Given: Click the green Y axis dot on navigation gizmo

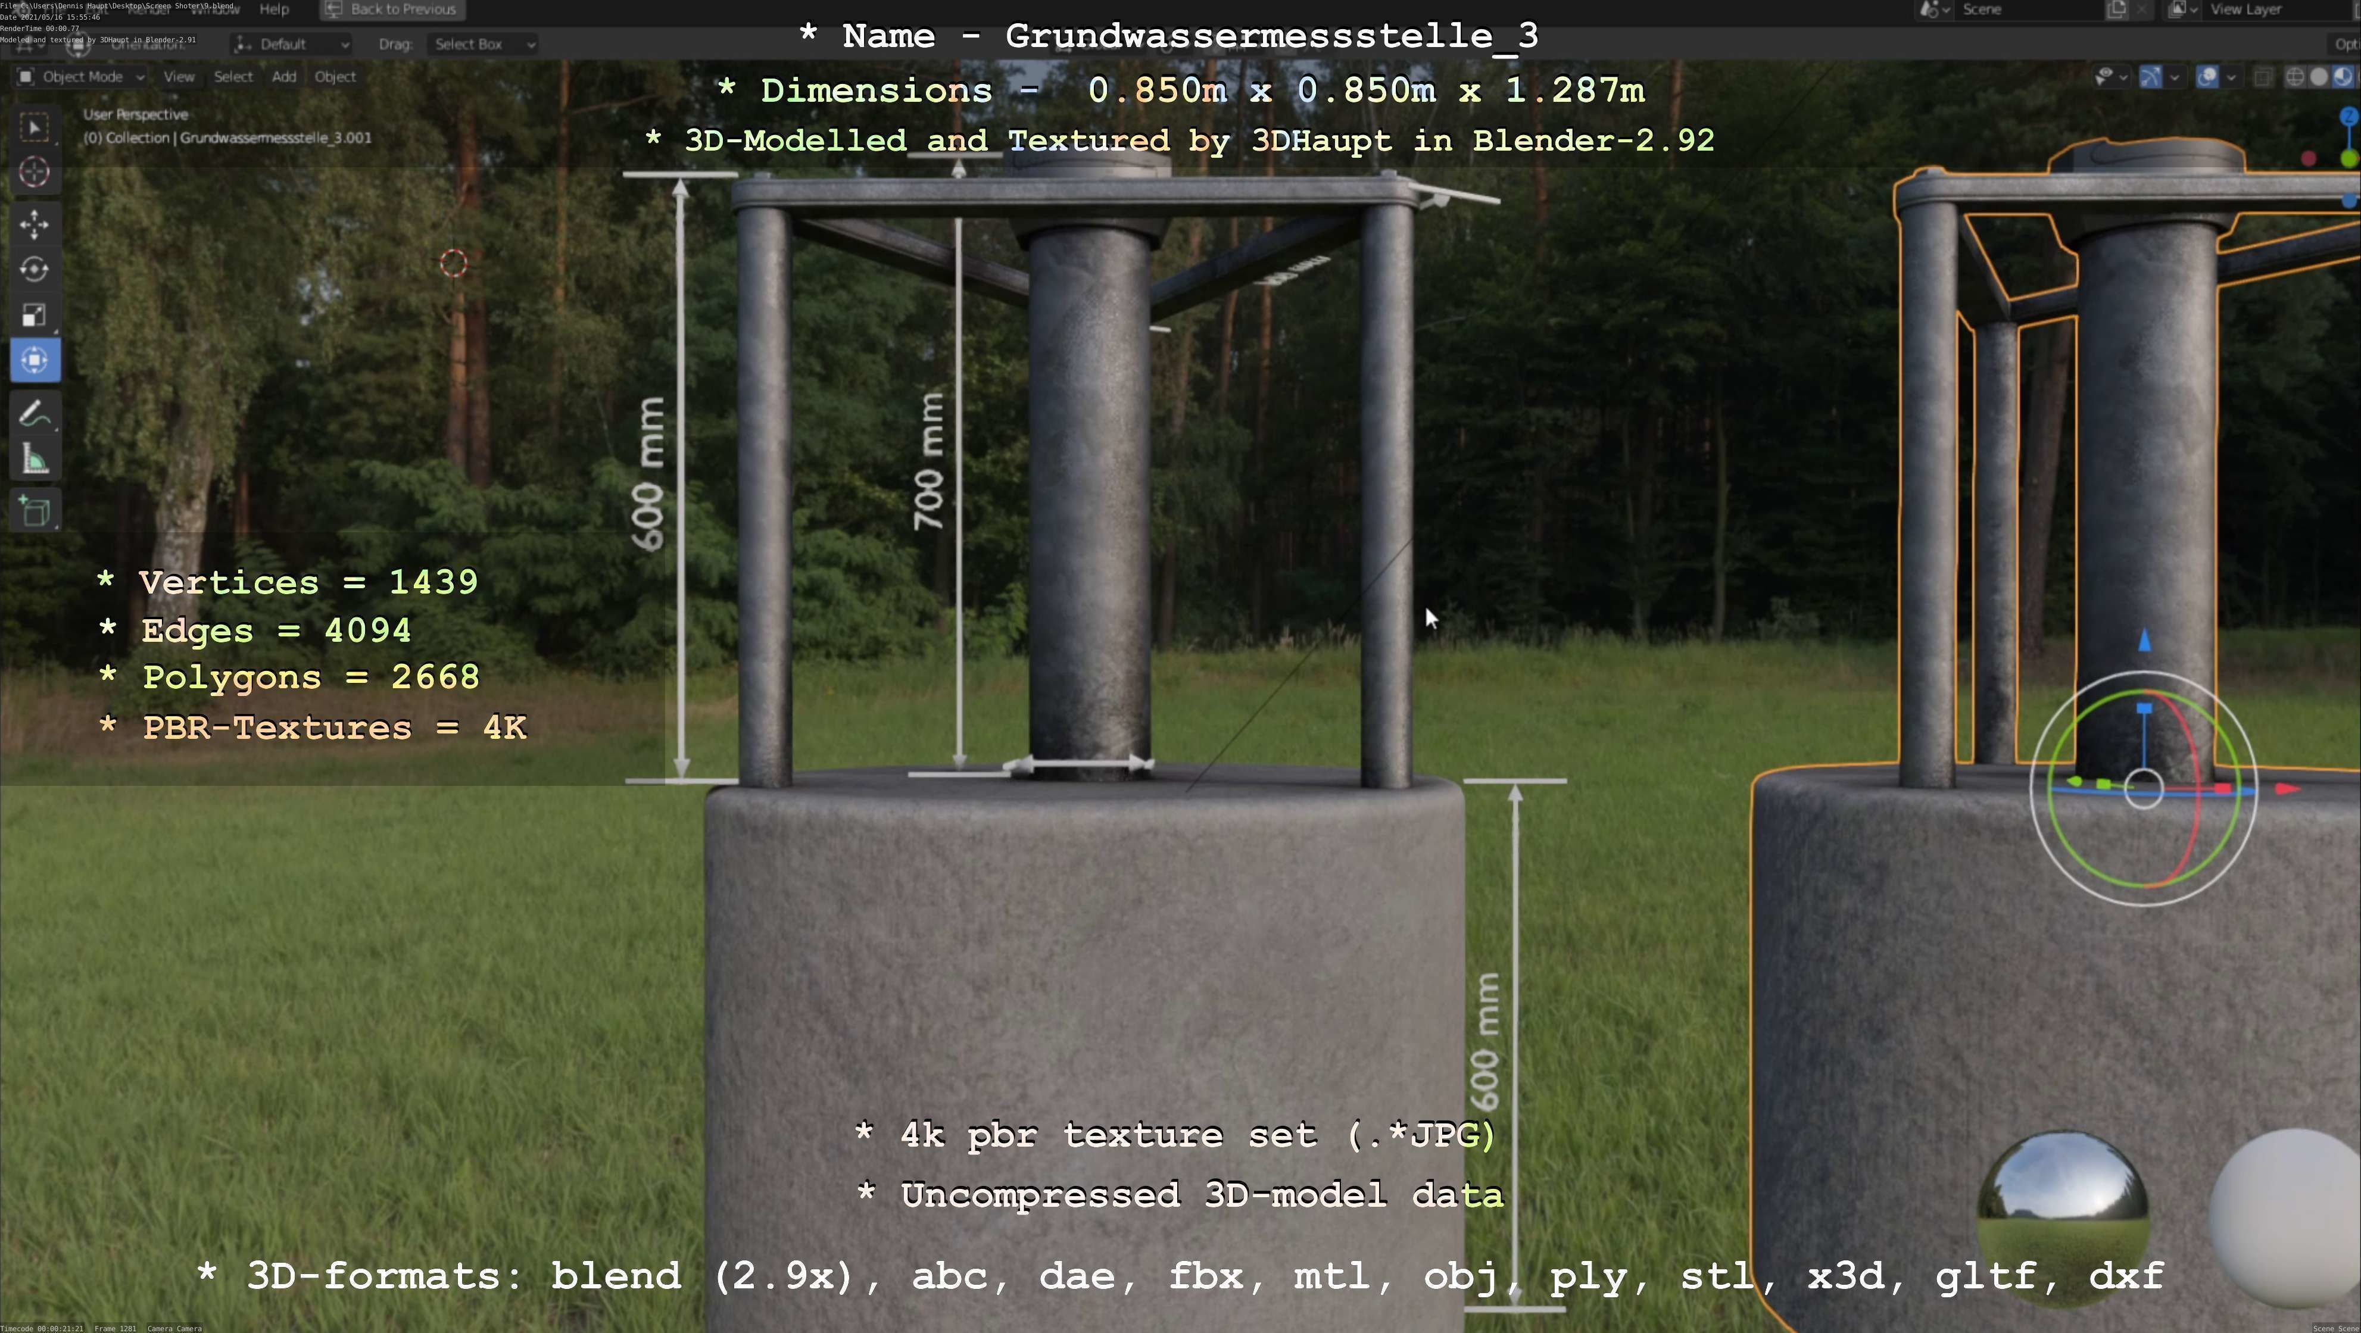Looking at the screenshot, I should (2349, 158).
